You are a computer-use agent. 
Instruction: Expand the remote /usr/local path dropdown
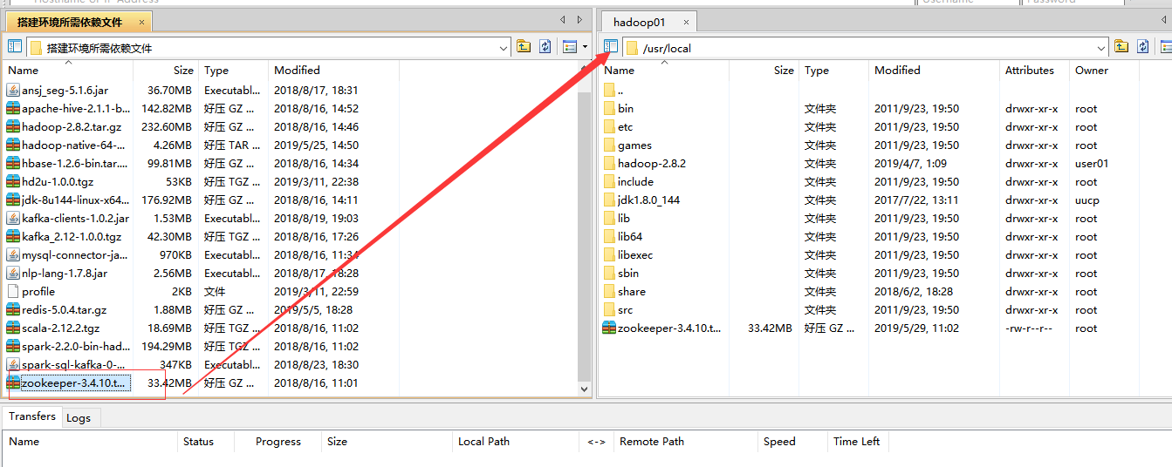[x=1101, y=48]
